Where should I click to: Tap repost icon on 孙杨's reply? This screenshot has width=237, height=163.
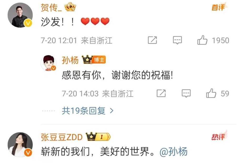coord(161,93)
